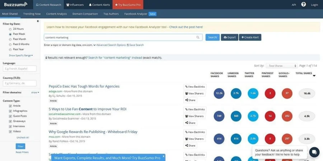Select the Past Year radio option
323x161 pixels.
click(10, 49)
